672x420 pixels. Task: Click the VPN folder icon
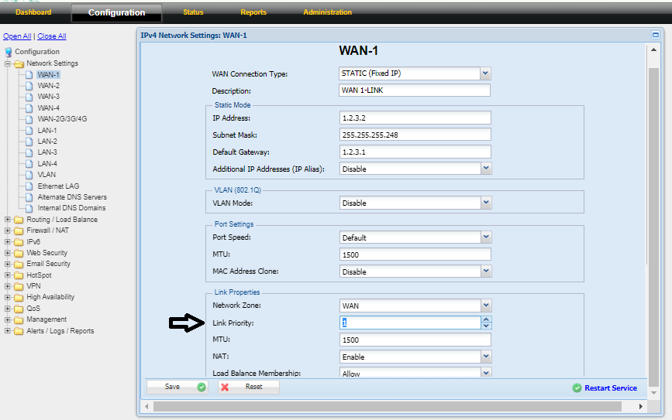19,286
